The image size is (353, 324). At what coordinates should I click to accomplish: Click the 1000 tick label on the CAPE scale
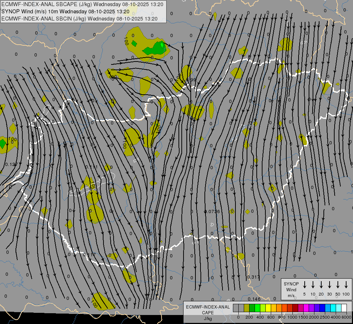[x=292, y=317]
